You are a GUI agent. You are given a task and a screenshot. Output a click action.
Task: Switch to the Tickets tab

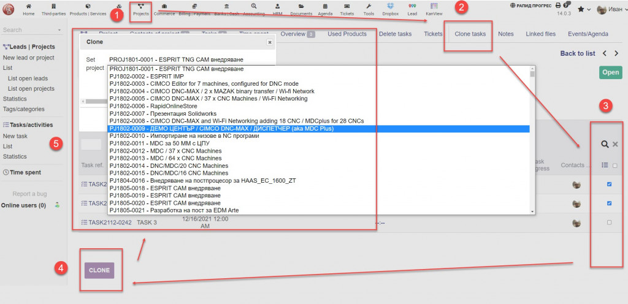point(433,34)
